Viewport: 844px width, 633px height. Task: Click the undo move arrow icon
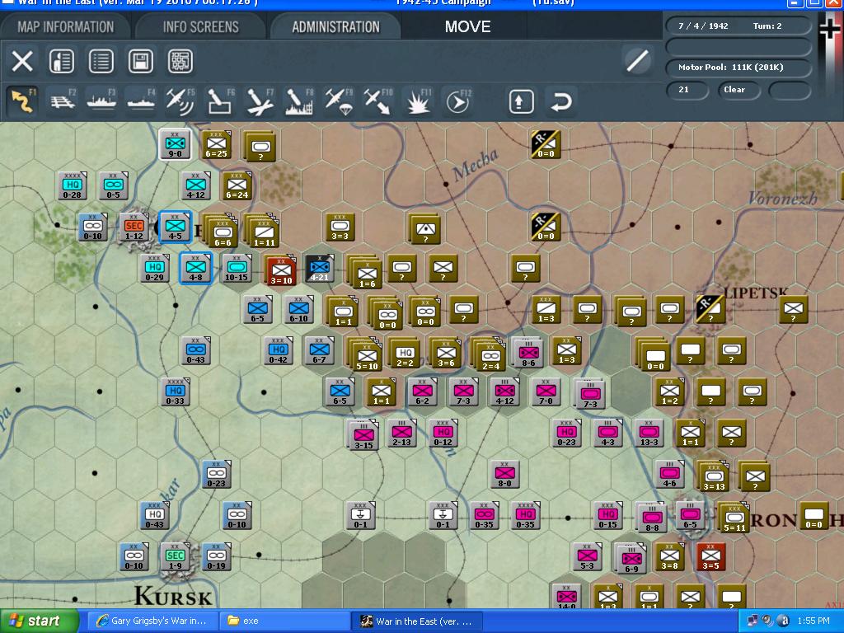point(560,101)
